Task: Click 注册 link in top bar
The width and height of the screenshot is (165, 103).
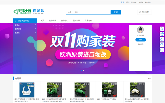Action: click(127, 2)
